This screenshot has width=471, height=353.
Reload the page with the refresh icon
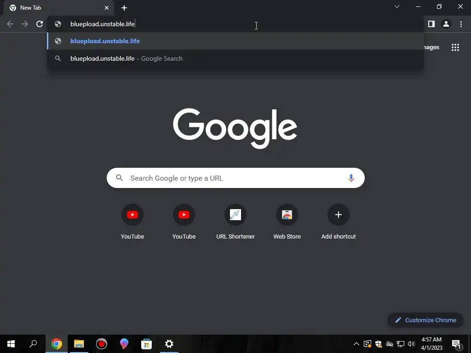pos(40,24)
